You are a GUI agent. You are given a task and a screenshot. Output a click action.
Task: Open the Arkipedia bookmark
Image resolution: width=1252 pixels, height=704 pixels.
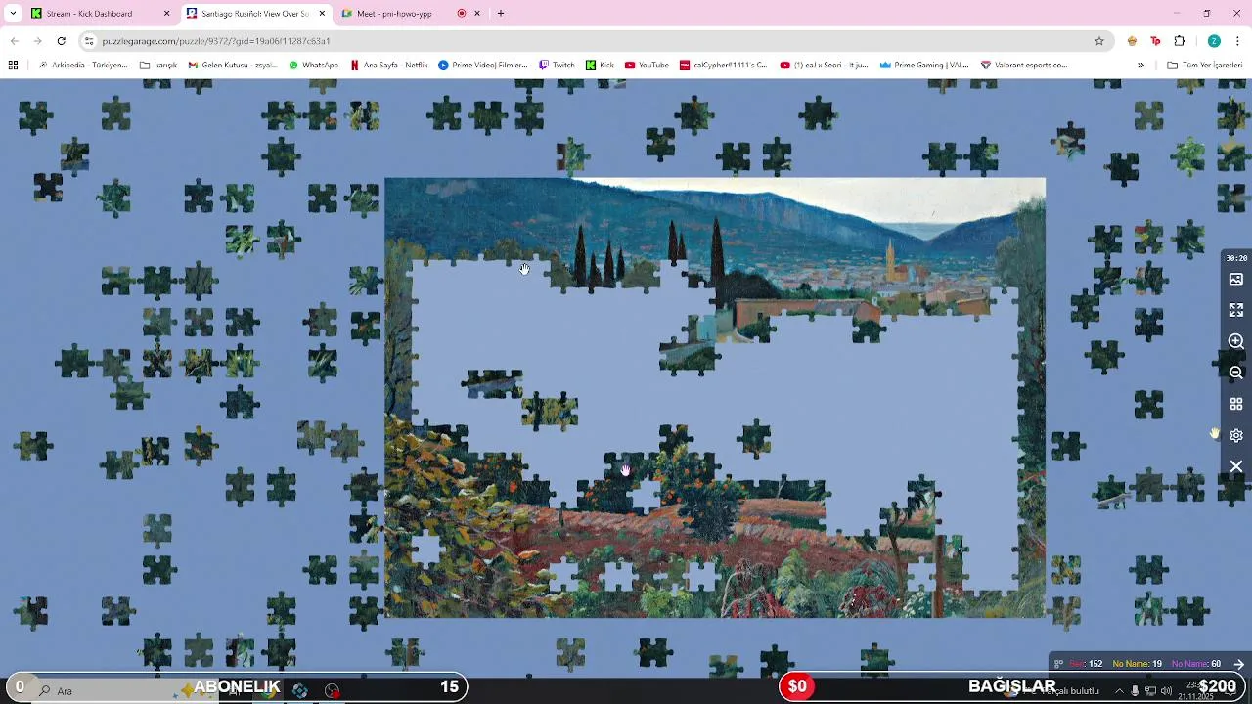click(x=83, y=65)
